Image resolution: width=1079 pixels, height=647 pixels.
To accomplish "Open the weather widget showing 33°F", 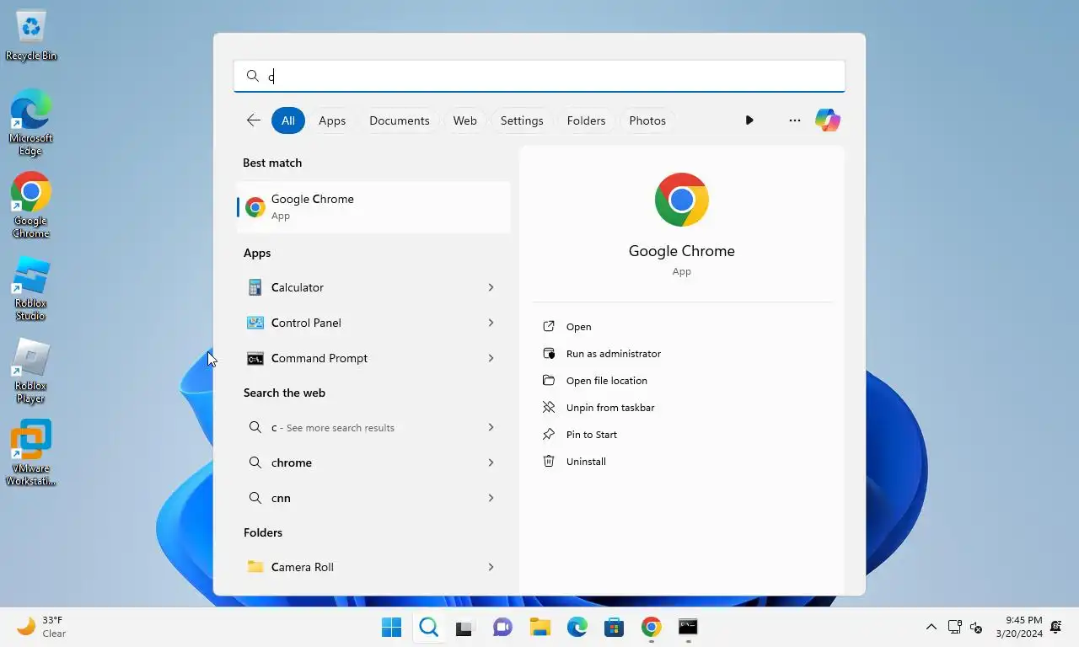I will [42, 627].
